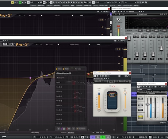Open Full Reset preset menu in Vitamin window
Screen dimensions: 168x139
tap(134, 12)
